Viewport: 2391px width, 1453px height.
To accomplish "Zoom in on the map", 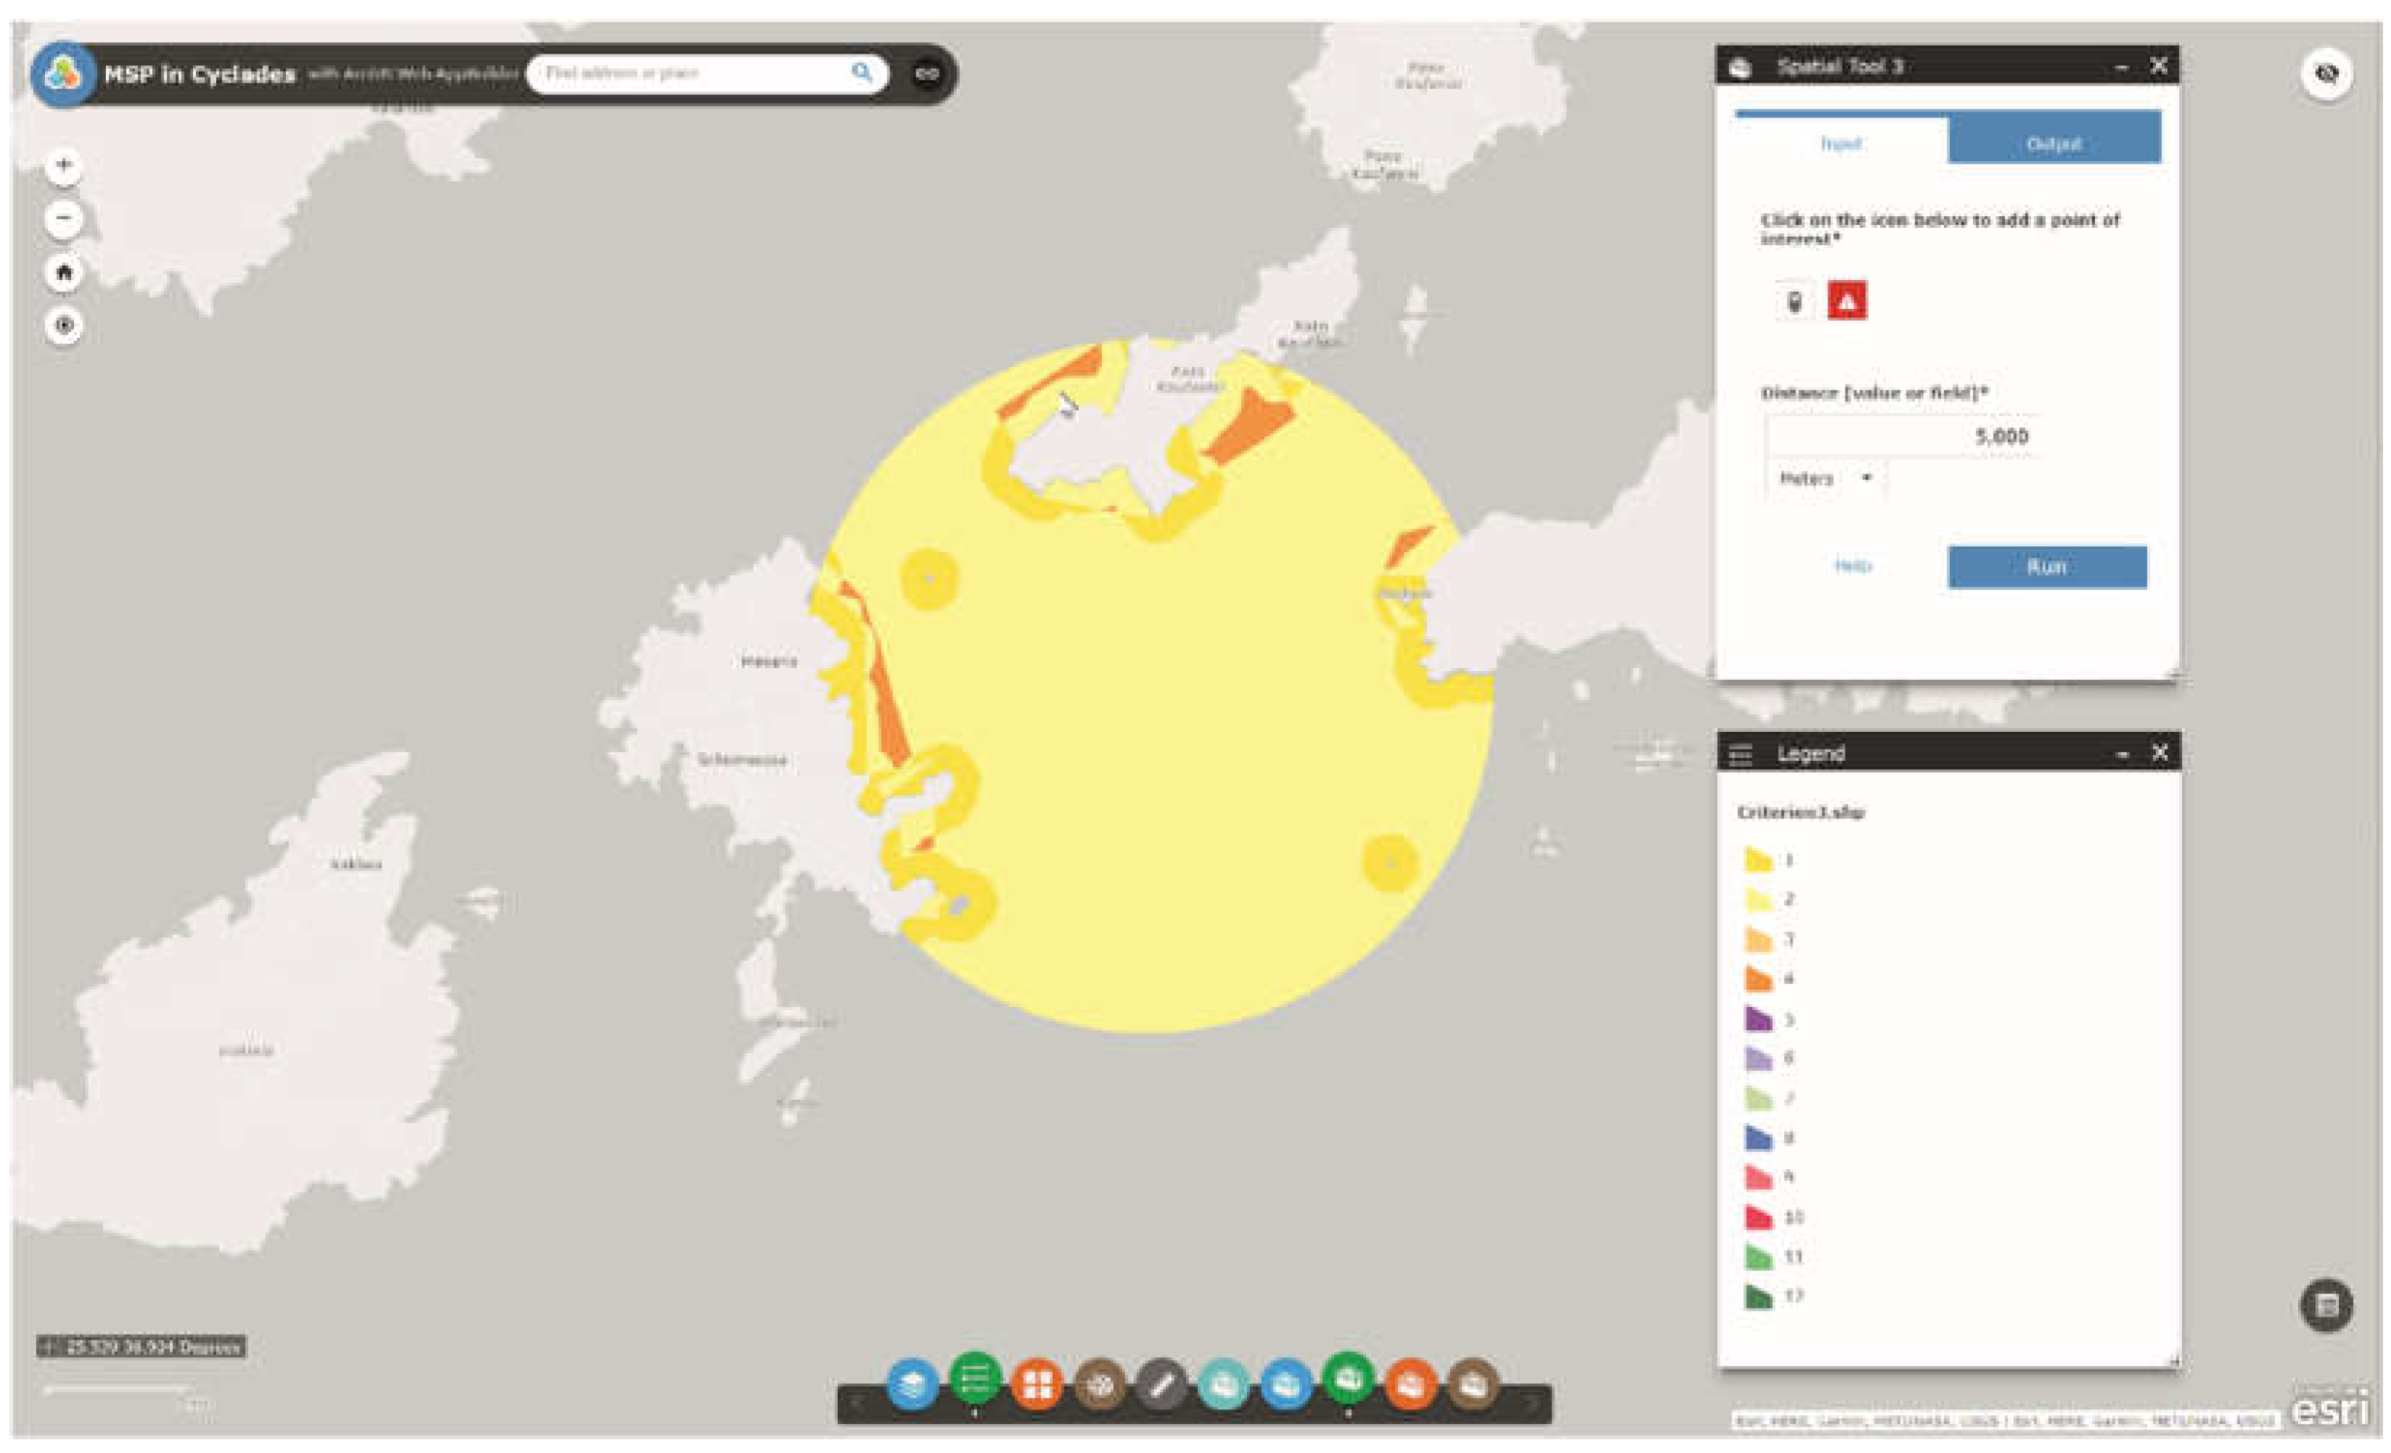I will 64,165.
